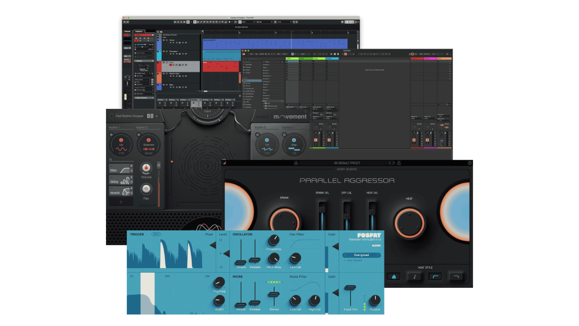
Task: Select the Rhythm 2 Sidechain module
Action: 148,144
